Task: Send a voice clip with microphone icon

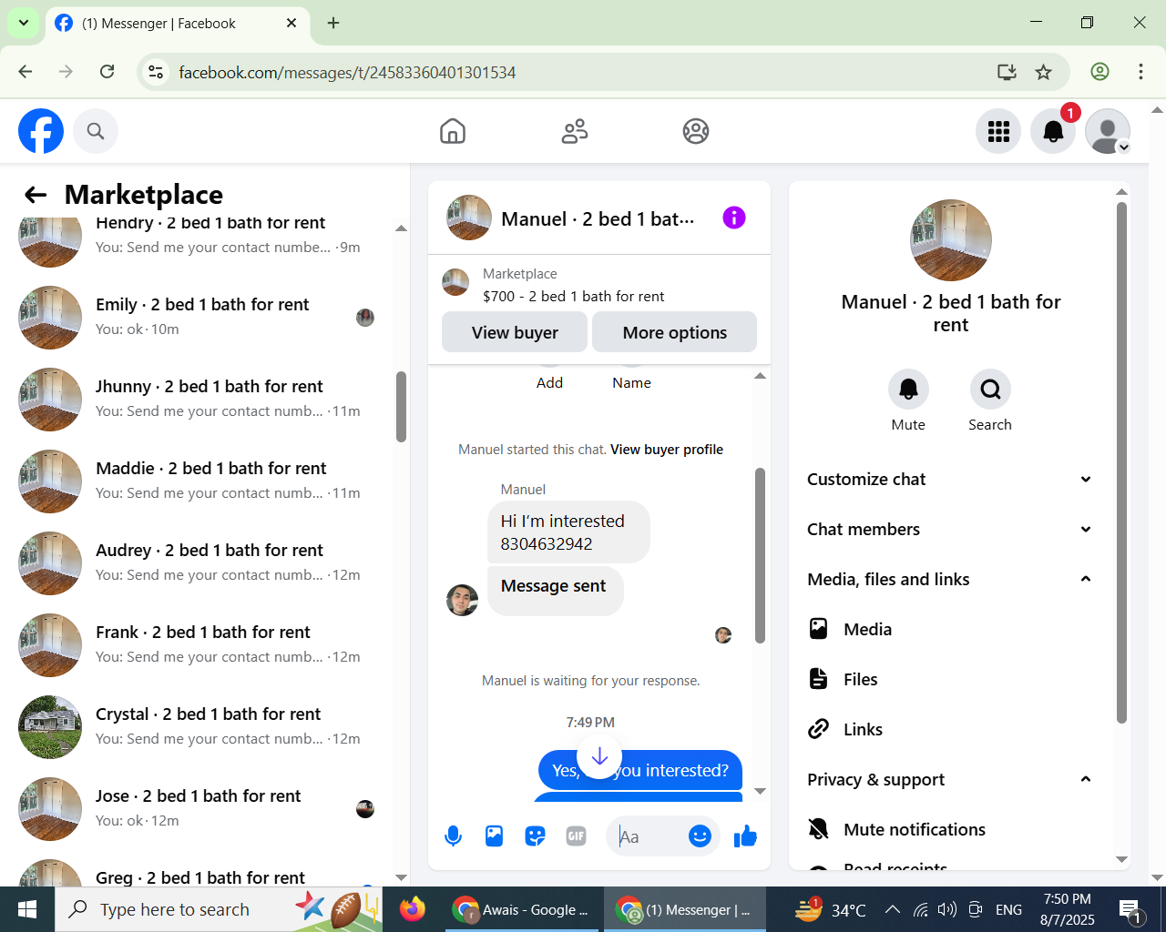Action: (453, 836)
